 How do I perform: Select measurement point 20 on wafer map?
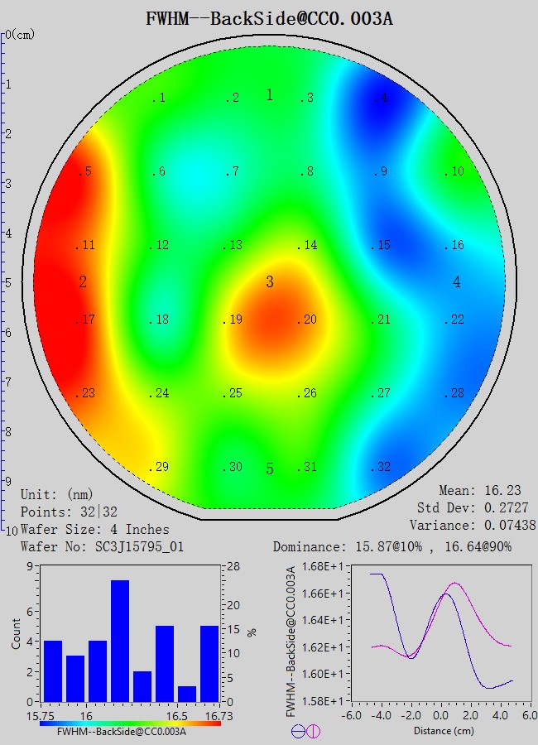pos(308,320)
